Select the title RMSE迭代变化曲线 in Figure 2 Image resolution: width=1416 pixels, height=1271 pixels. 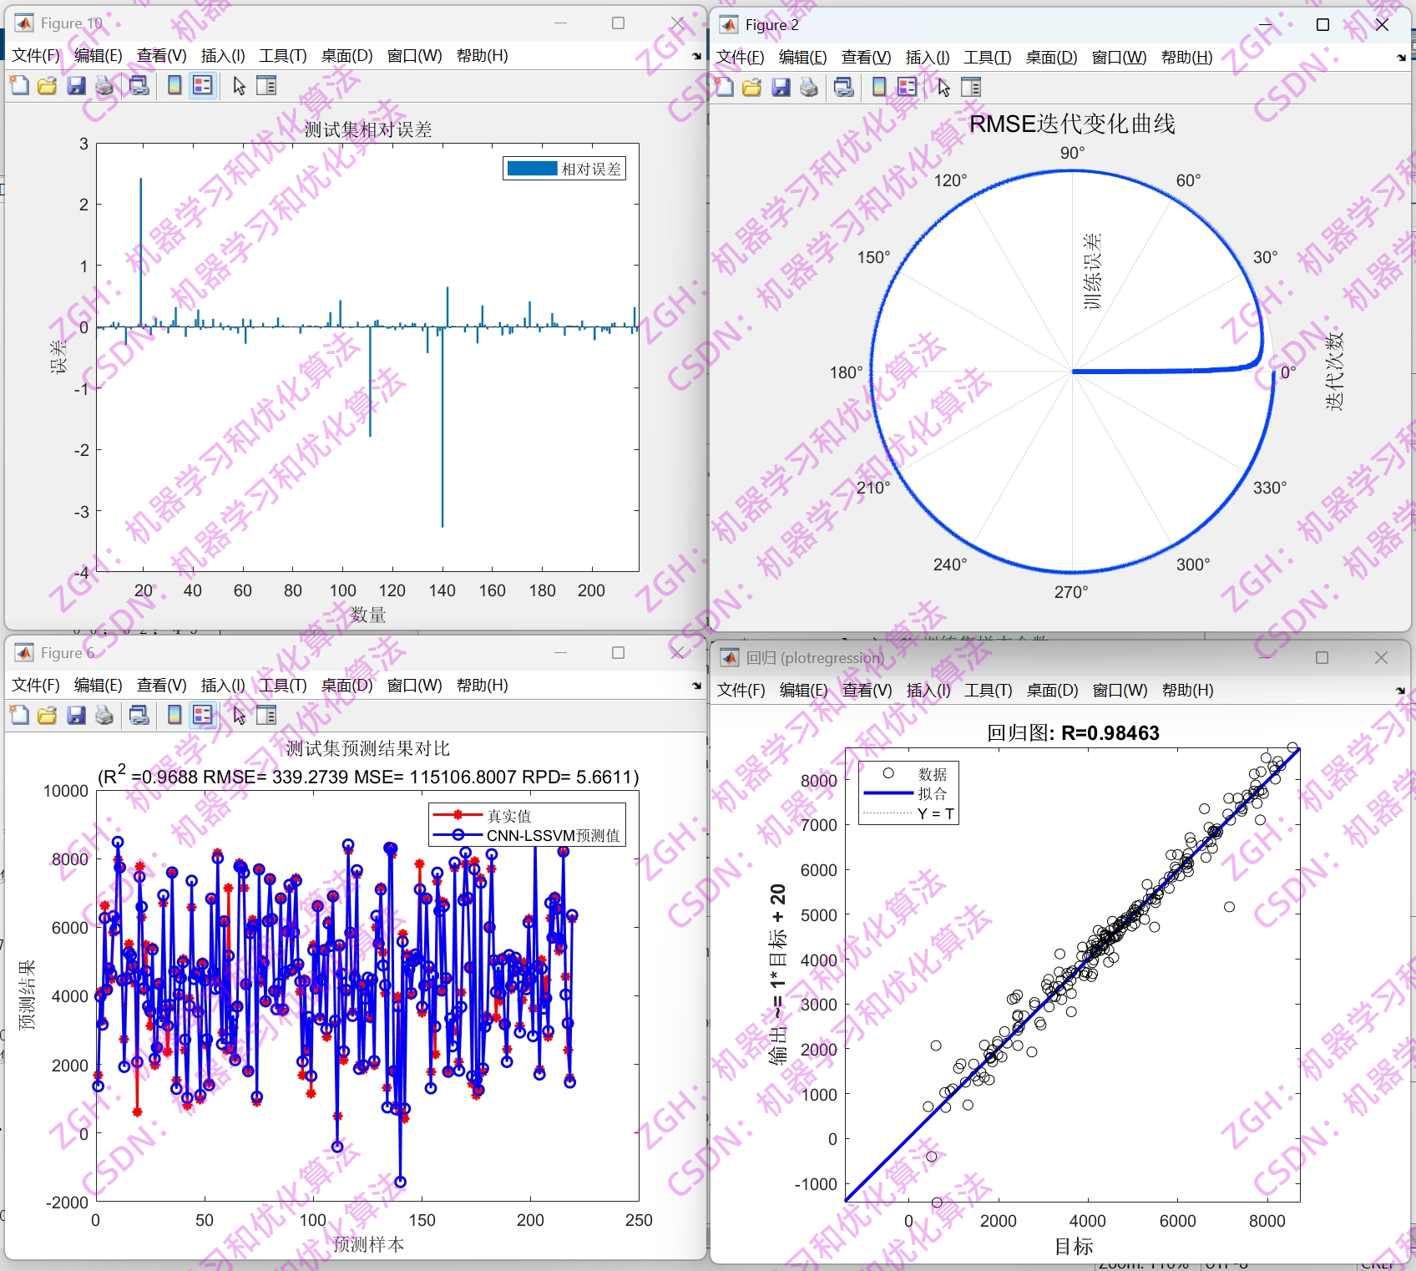pos(1072,124)
